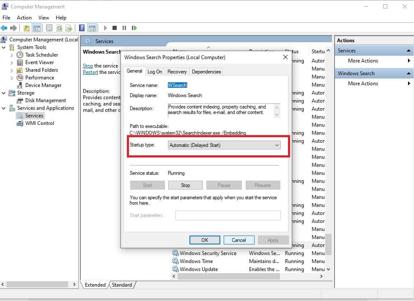The width and height of the screenshot is (414, 301).
Task: Open the Help menu
Action: [x=61, y=18]
